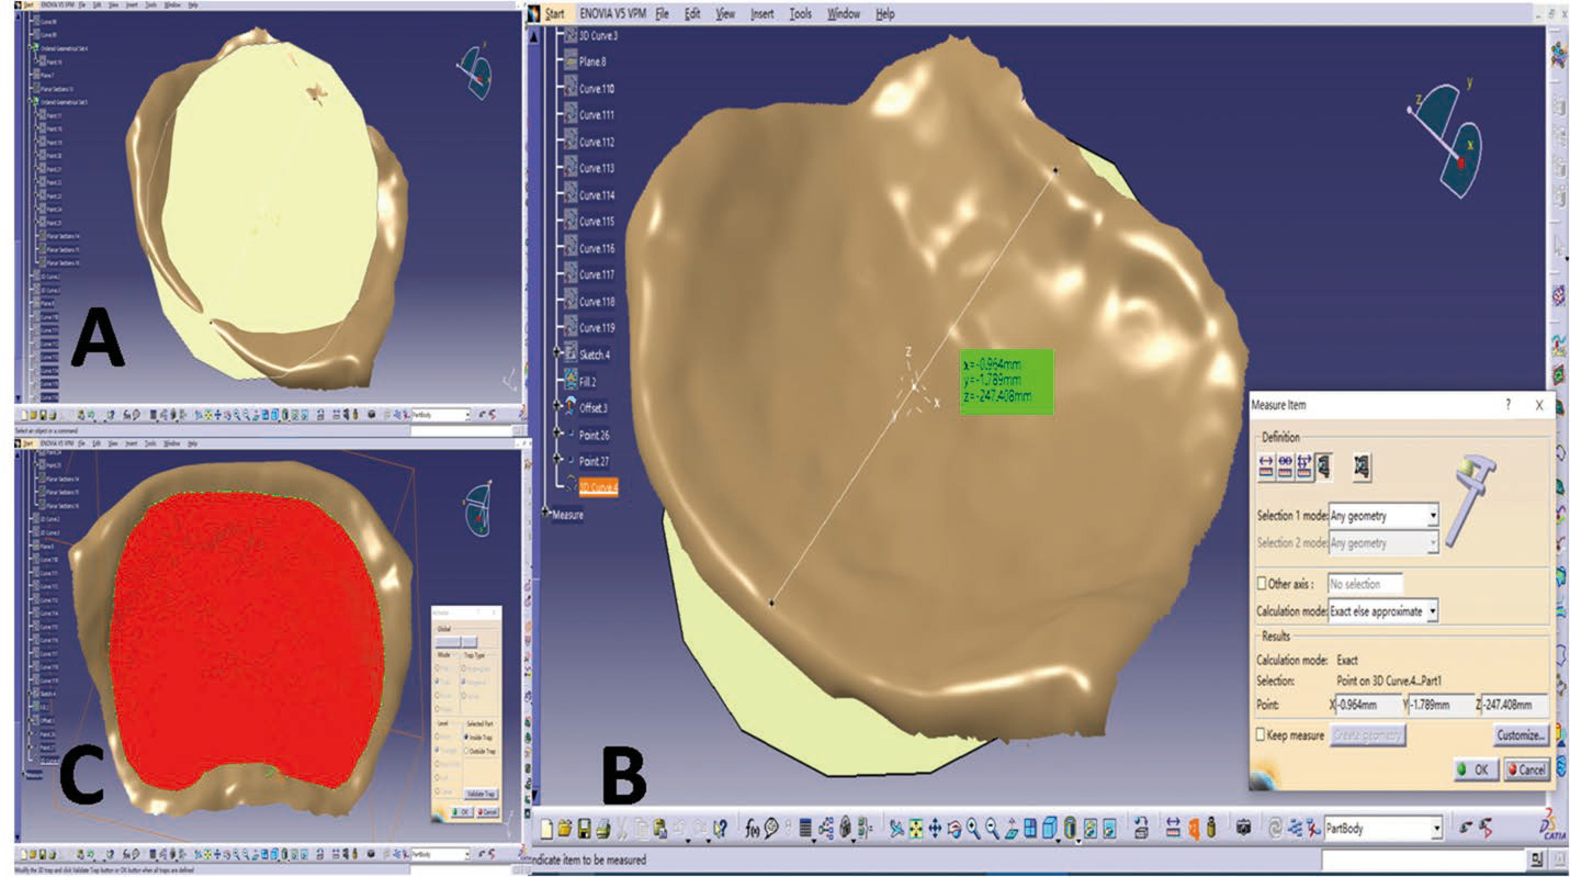This screenshot has width=1570, height=877.
Task: Expand the Sketch.4 tree node
Action: [556, 353]
